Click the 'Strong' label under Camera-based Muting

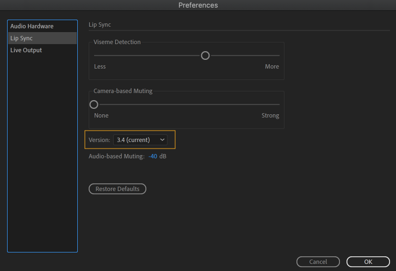click(x=270, y=115)
